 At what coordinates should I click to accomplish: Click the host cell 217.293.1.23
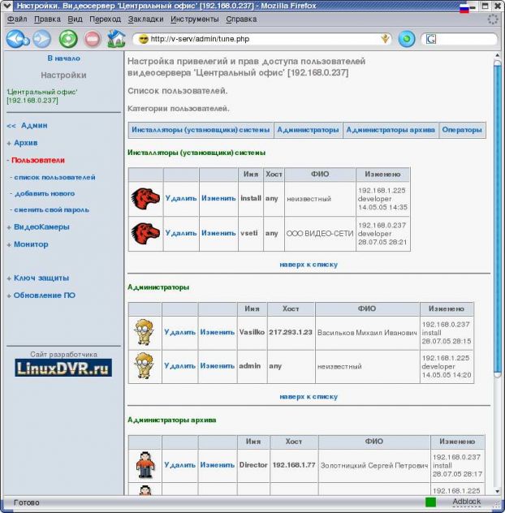pyautogui.click(x=291, y=333)
